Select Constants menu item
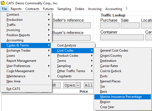This screenshot has width=152, height=111. coord(73,76)
